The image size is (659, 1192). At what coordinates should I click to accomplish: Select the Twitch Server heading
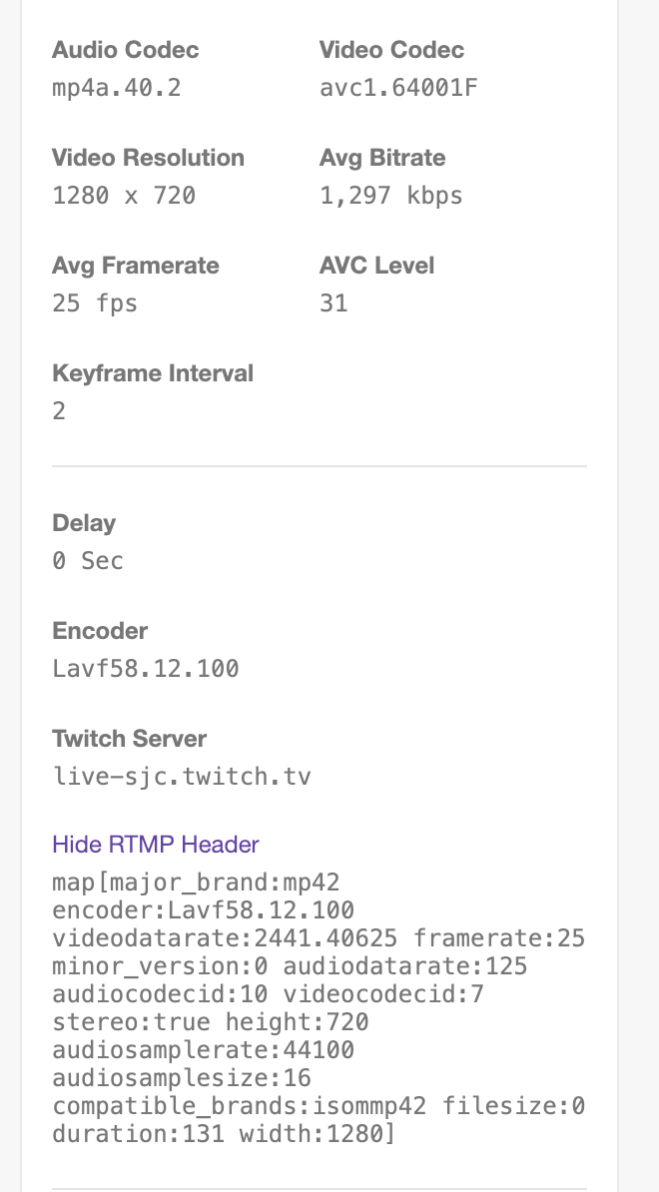pos(129,738)
